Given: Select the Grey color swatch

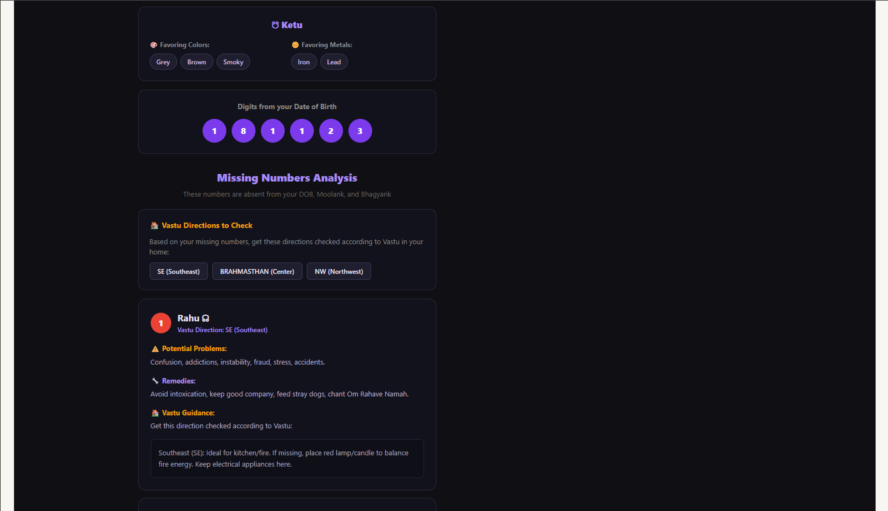Looking at the screenshot, I should click(163, 62).
